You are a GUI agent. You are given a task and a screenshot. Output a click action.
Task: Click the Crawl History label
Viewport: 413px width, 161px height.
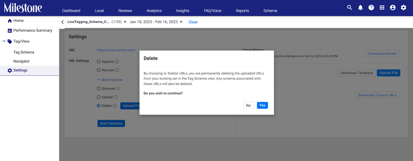click(x=253, y=50)
